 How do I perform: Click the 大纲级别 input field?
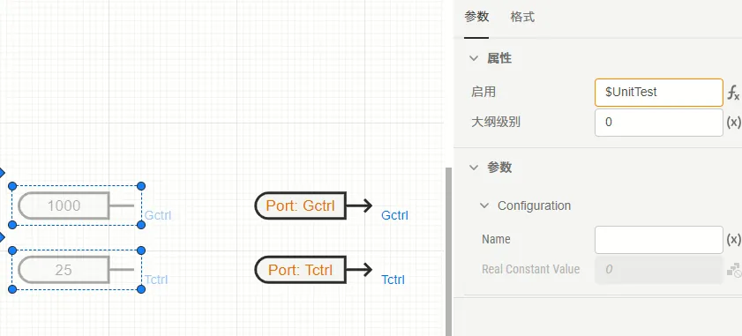point(659,122)
